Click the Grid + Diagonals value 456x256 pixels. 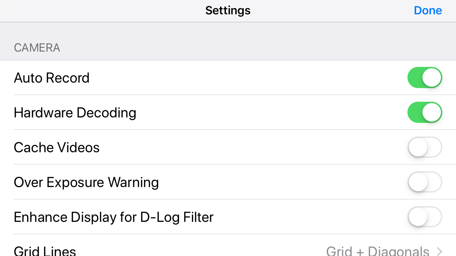378,252
